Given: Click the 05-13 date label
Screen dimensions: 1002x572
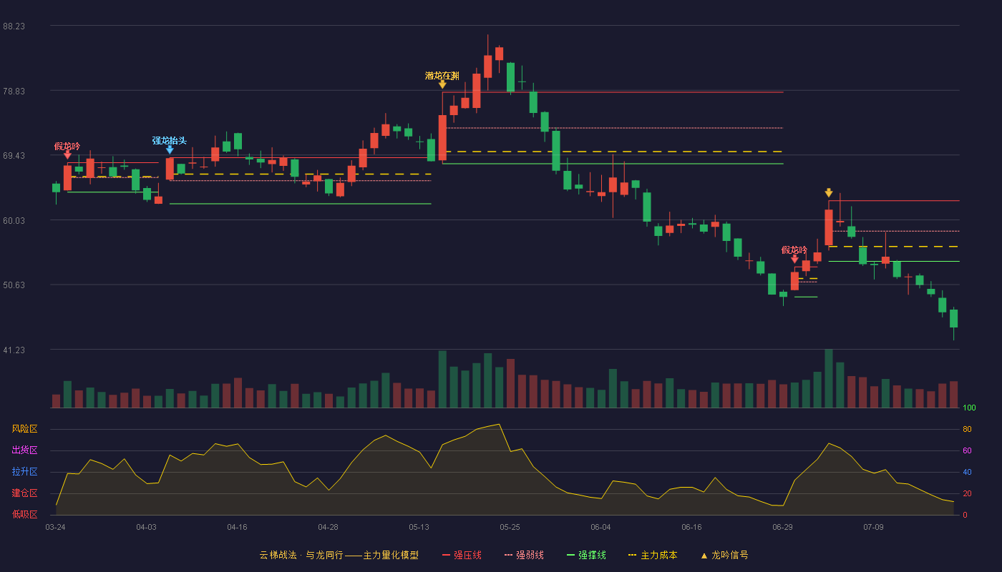Looking at the screenshot, I should [419, 527].
